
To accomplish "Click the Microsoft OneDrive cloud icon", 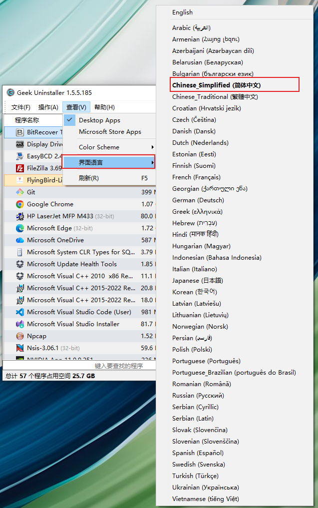I will [20, 240].
